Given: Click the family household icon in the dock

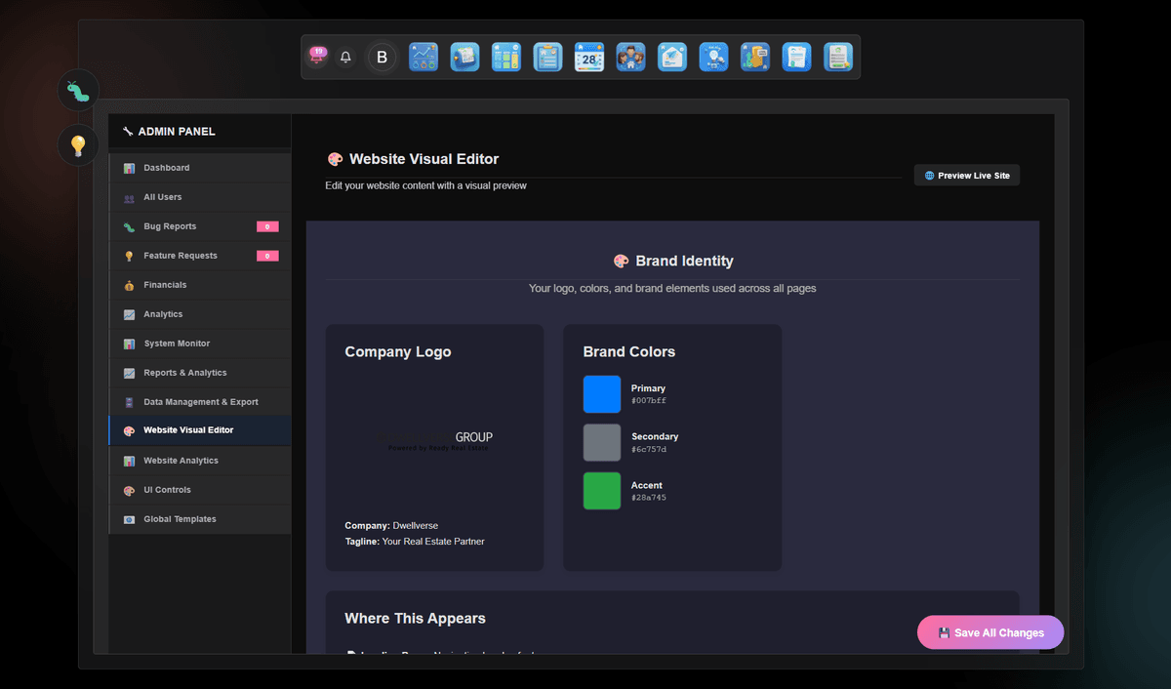Looking at the screenshot, I should tap(630, 57).
